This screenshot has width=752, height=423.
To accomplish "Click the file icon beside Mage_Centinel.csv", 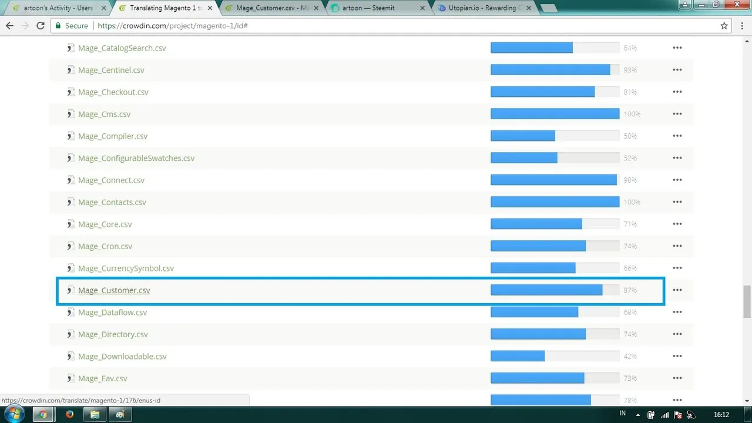I will point(71,70).
